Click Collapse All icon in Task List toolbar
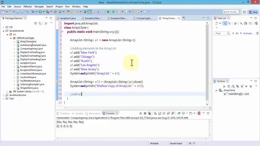 click(250, 24)
